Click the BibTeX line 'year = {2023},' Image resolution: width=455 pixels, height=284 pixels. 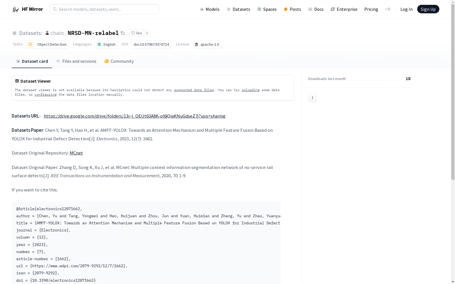32,245
